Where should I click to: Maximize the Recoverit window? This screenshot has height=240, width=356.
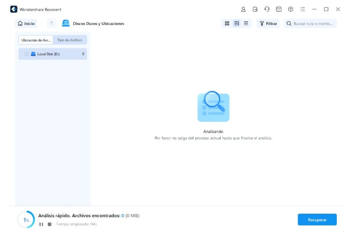326,9
